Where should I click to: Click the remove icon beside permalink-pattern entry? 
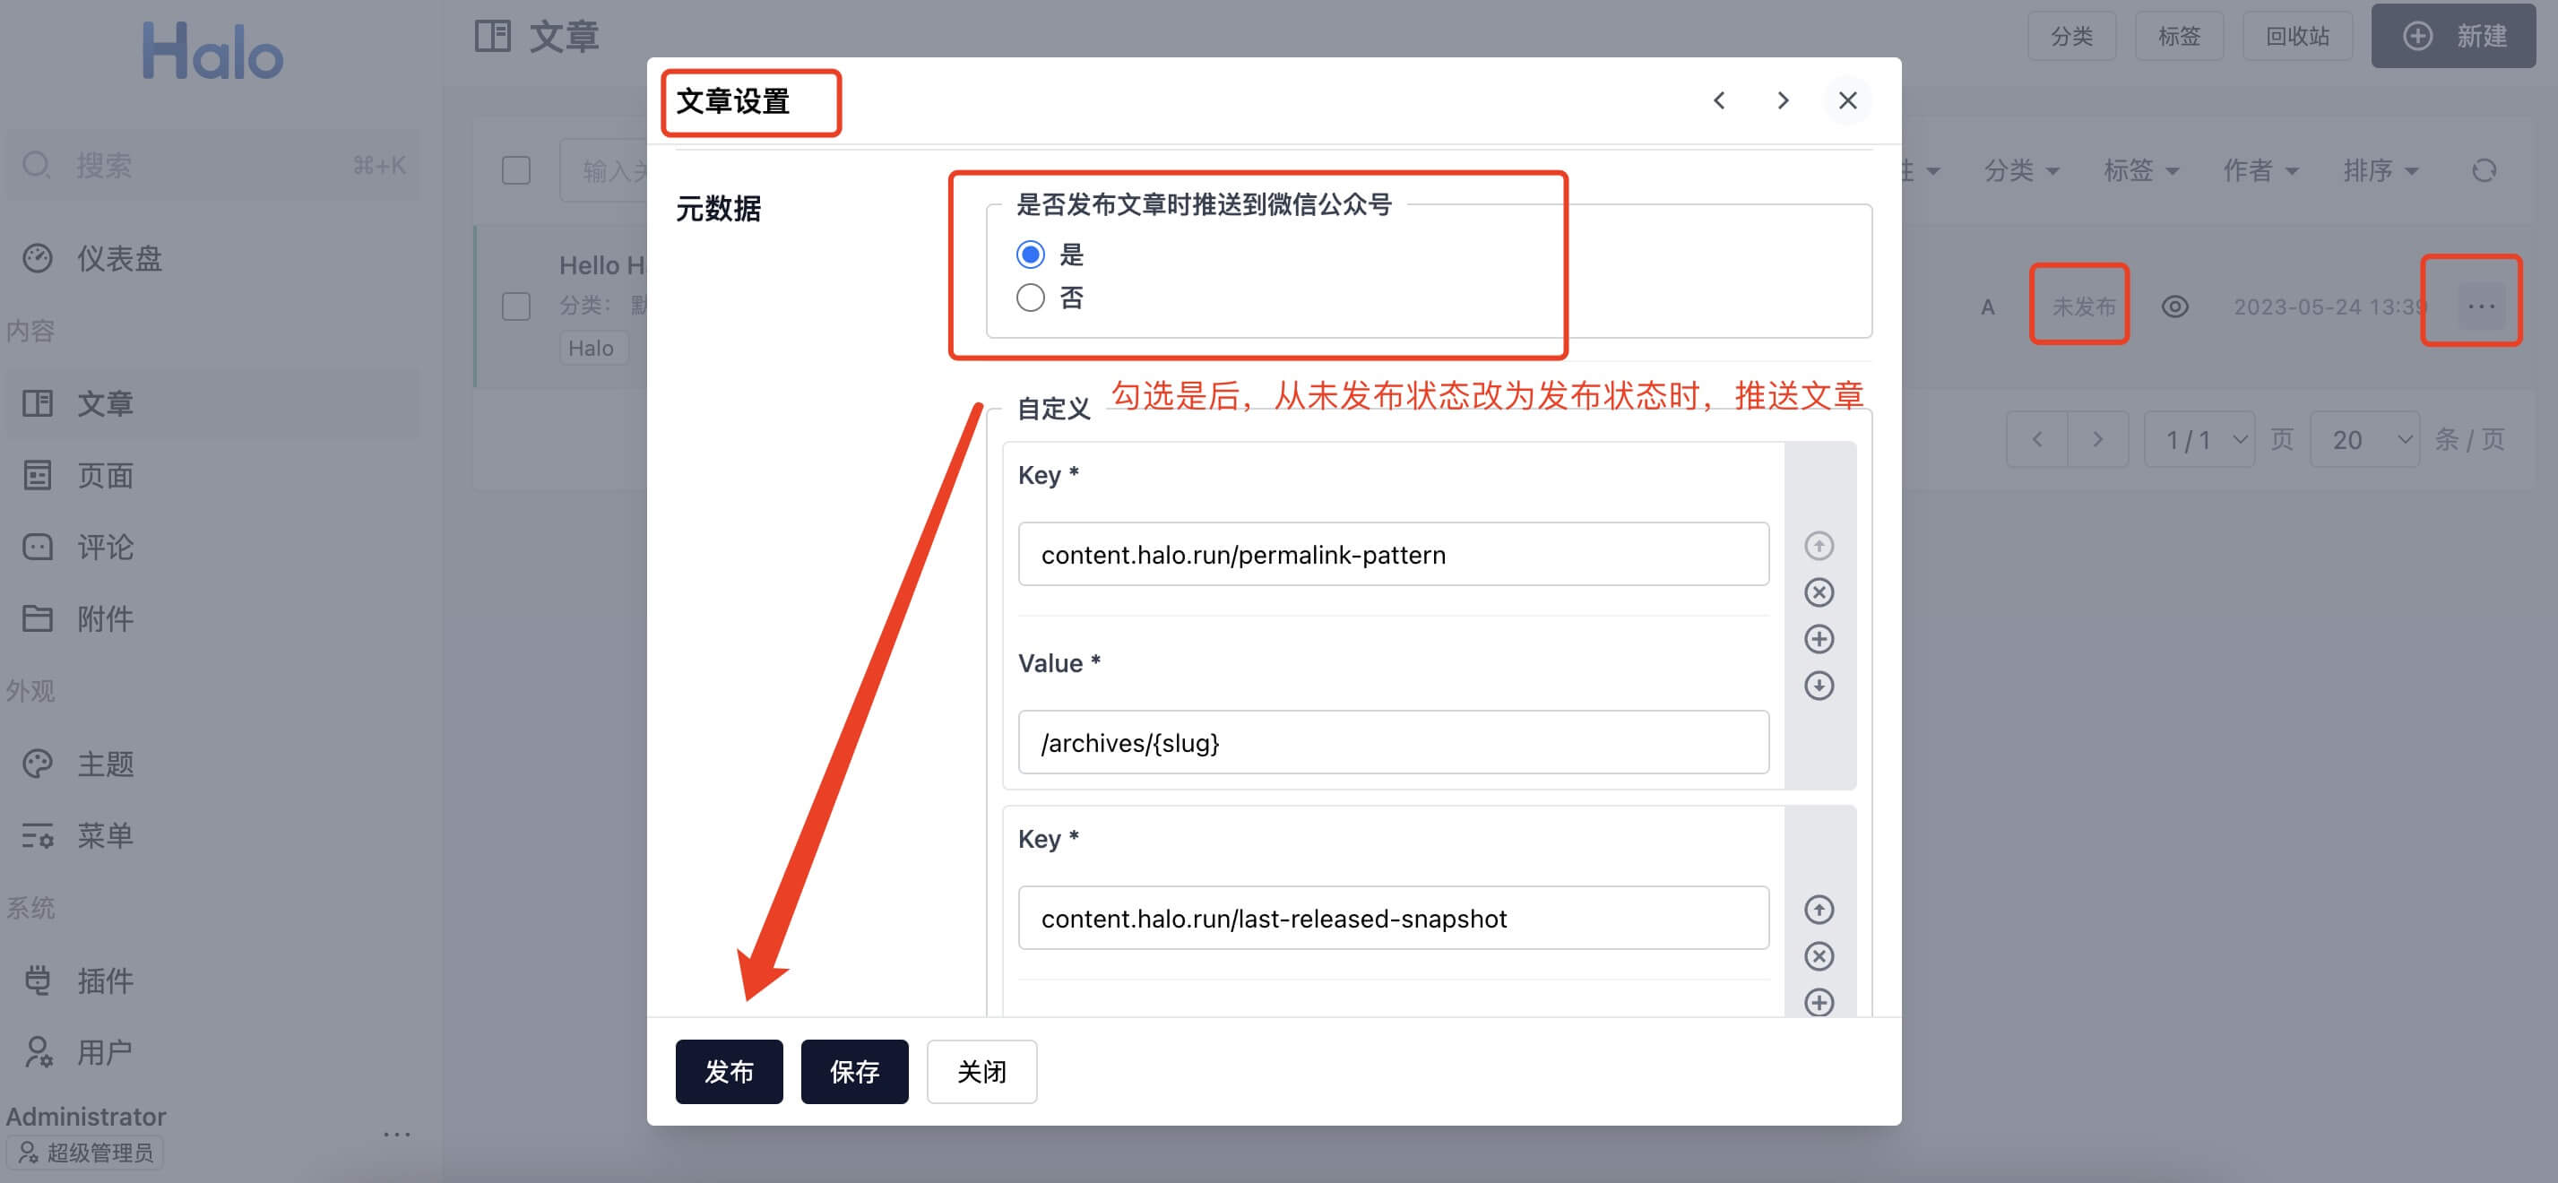(x=1819, y=592)
